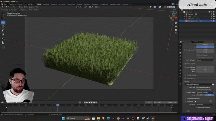Toggle the Autosplit Output checkbox
The height and width of the screenshot is (121, 216).
point(197,108)
